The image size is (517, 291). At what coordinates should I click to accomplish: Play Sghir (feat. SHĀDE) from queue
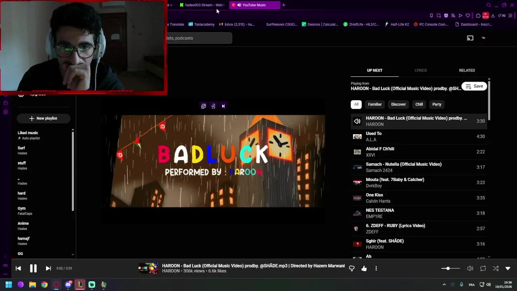click(419, 244)
